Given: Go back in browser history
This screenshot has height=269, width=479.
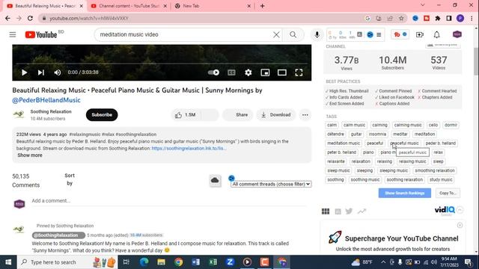Looking at the screenshot, I should point(7,18).
